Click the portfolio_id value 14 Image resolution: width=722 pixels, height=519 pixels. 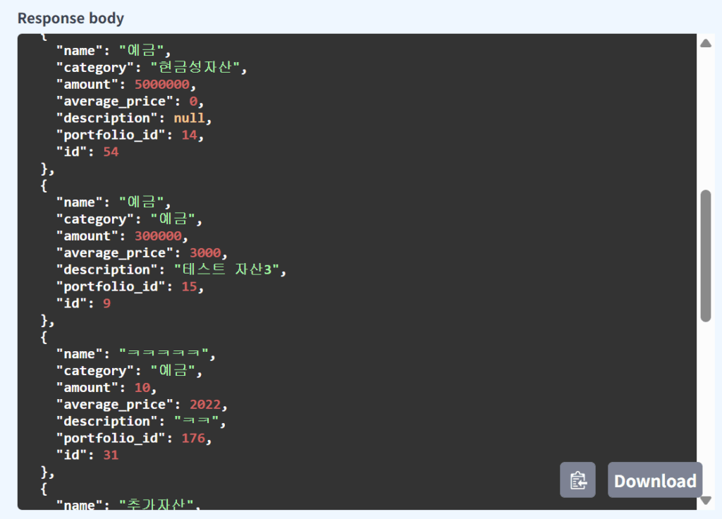(189, 135)
